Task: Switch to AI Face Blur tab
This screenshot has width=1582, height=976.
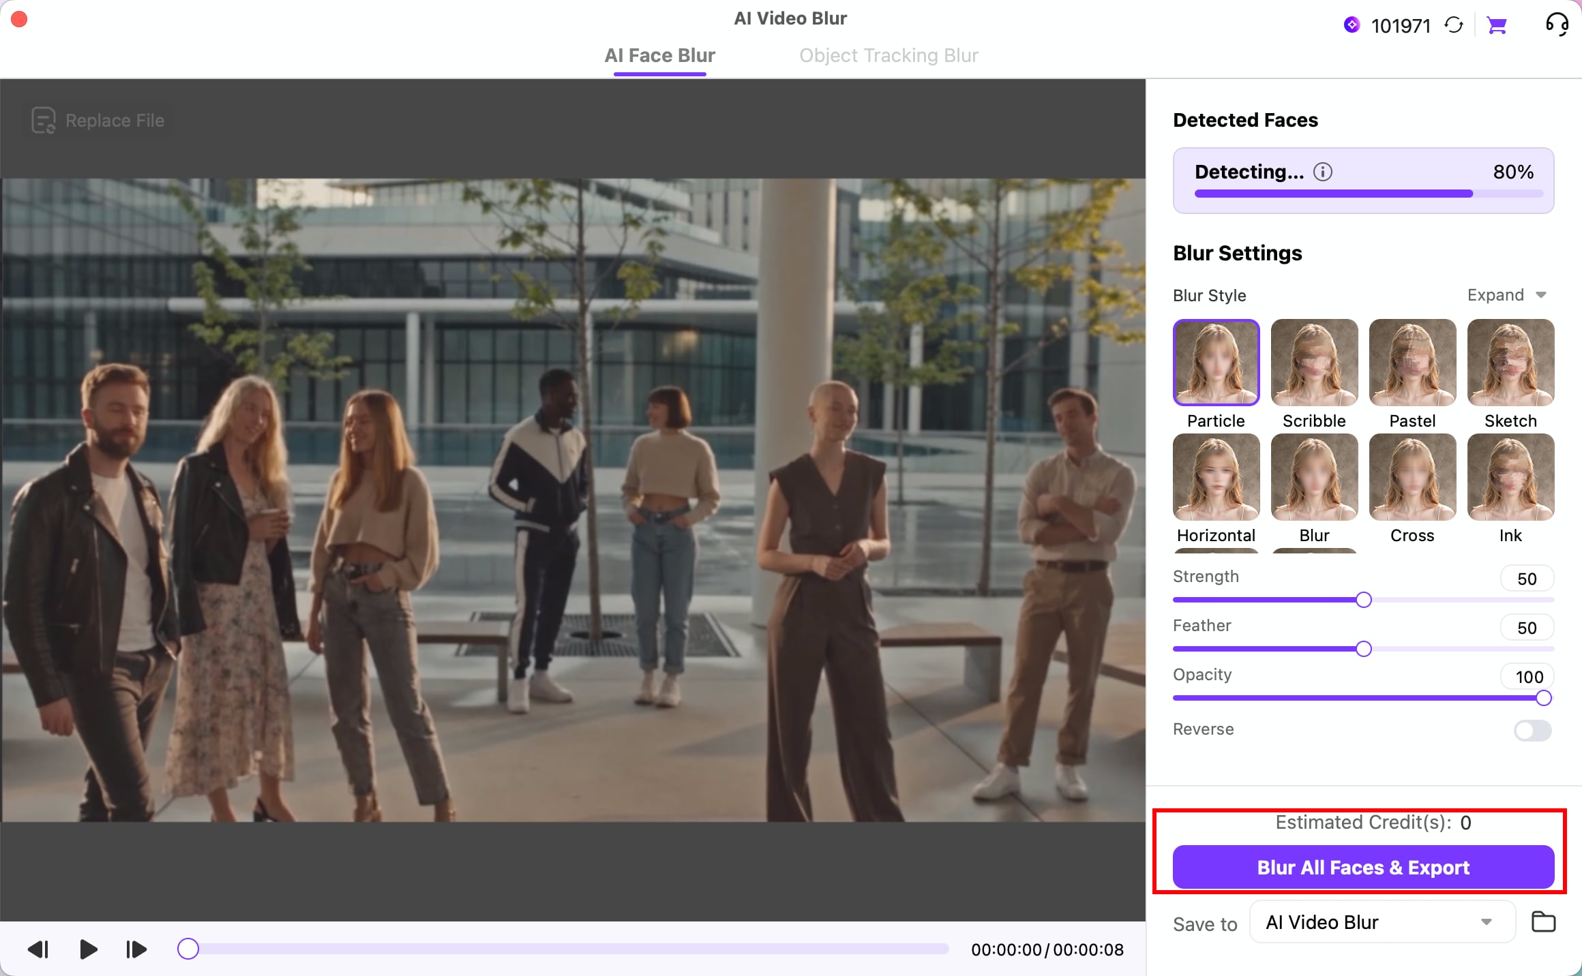Action: [659, 55]
